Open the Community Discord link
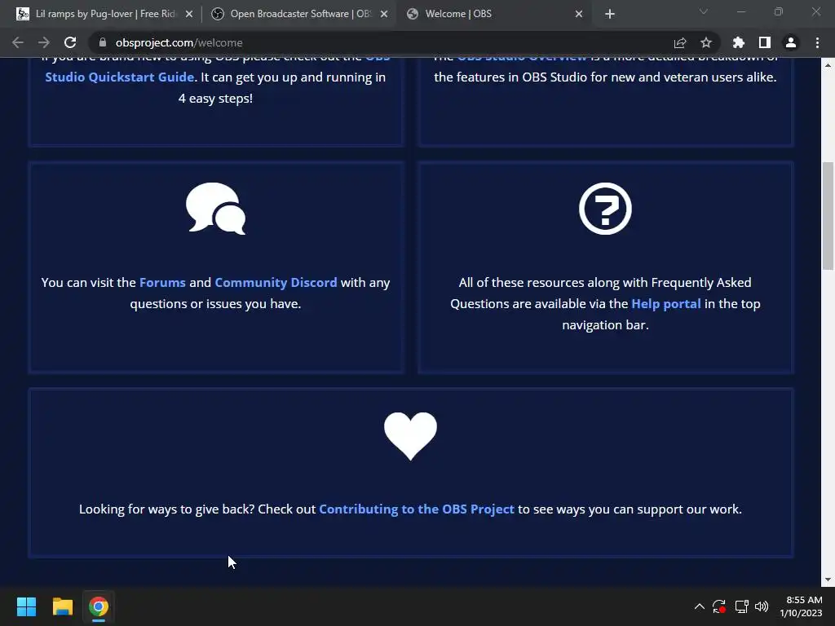The height and width of the screenshot is (626, 835). pos(276,283)
